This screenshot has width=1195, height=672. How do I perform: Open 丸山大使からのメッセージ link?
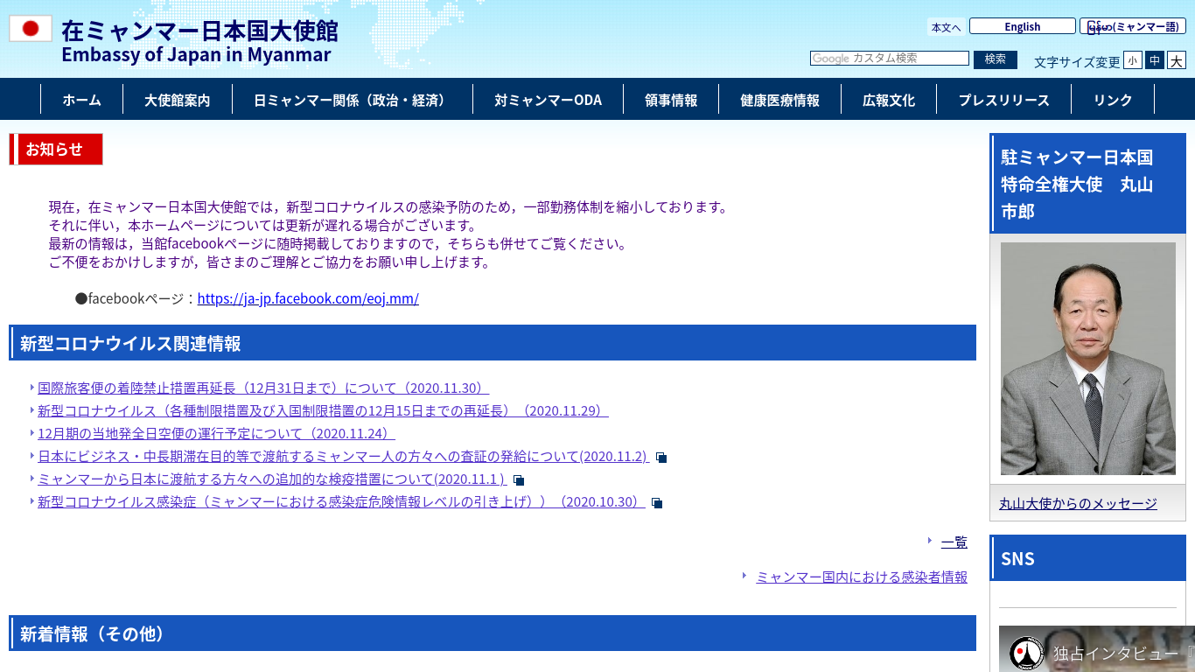1078,504
